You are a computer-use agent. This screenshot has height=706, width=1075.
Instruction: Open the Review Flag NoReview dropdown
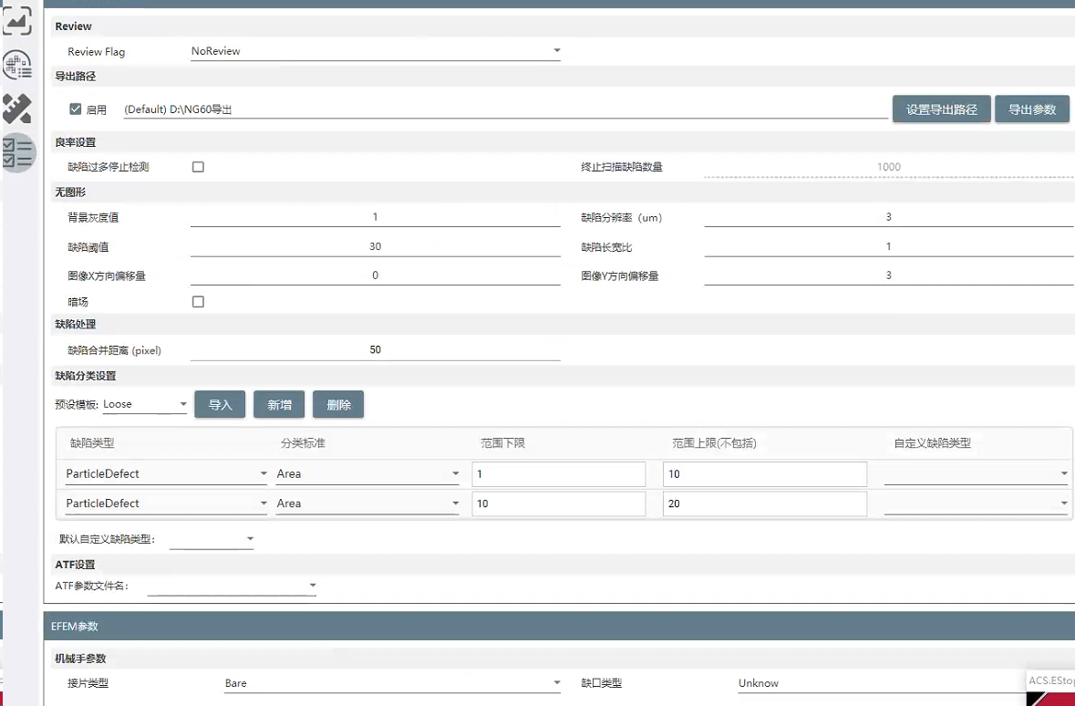pos(375,52)
